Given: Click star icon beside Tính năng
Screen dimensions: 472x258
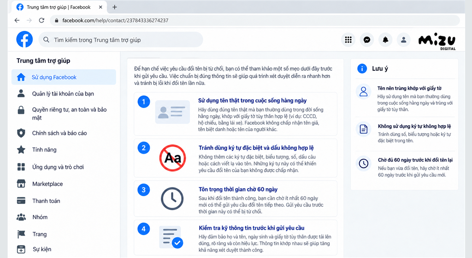Looking at the screenshot, I should (x=21, y=150).
